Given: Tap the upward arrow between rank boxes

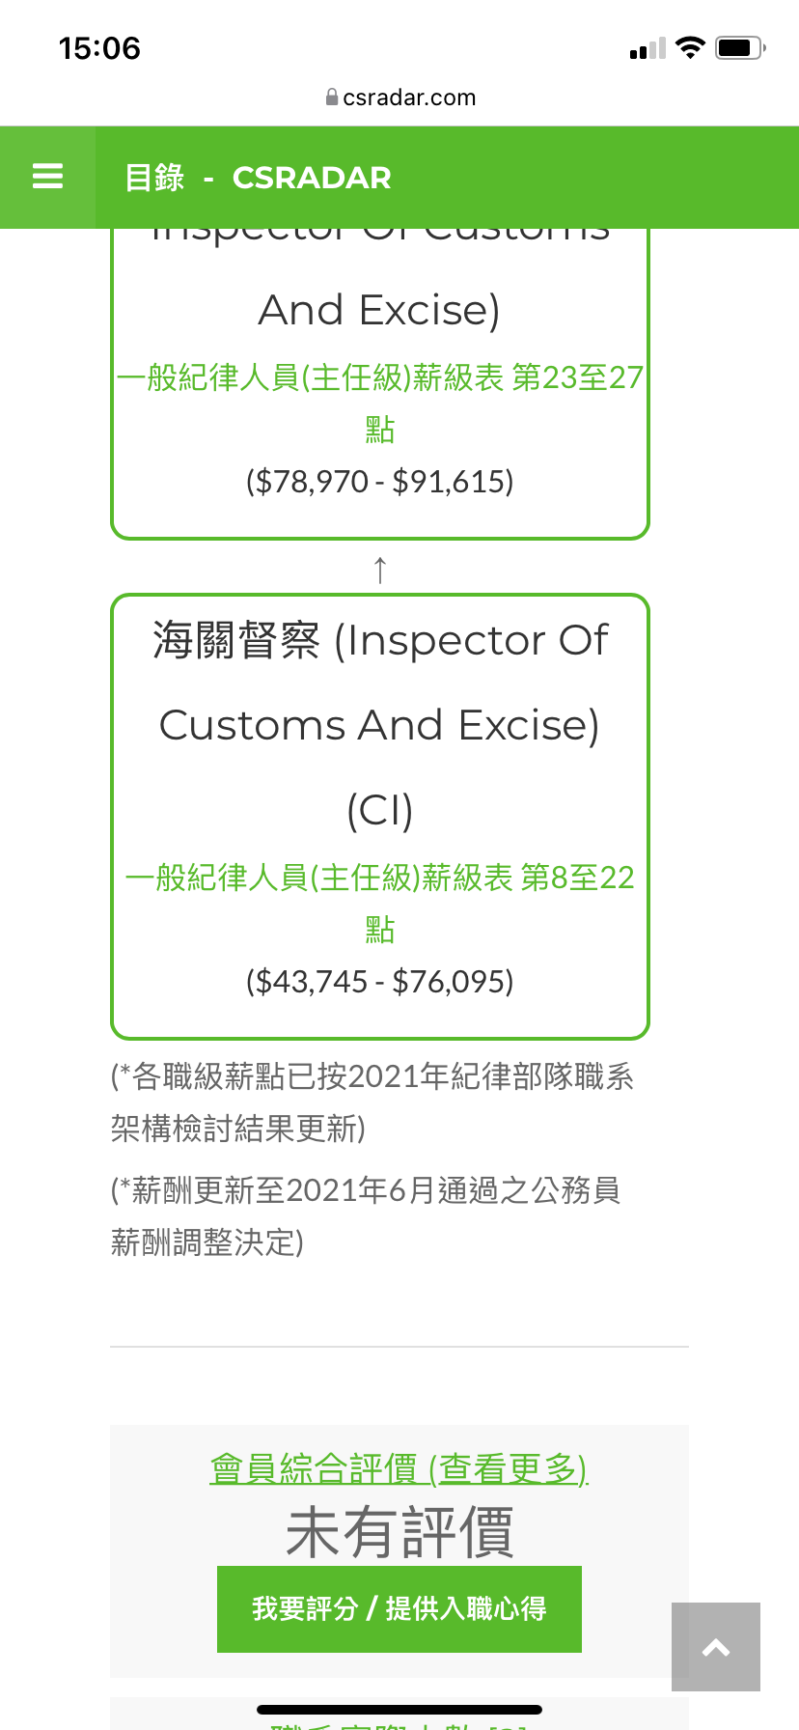Looking at the screenshot, I should point(380,569).
